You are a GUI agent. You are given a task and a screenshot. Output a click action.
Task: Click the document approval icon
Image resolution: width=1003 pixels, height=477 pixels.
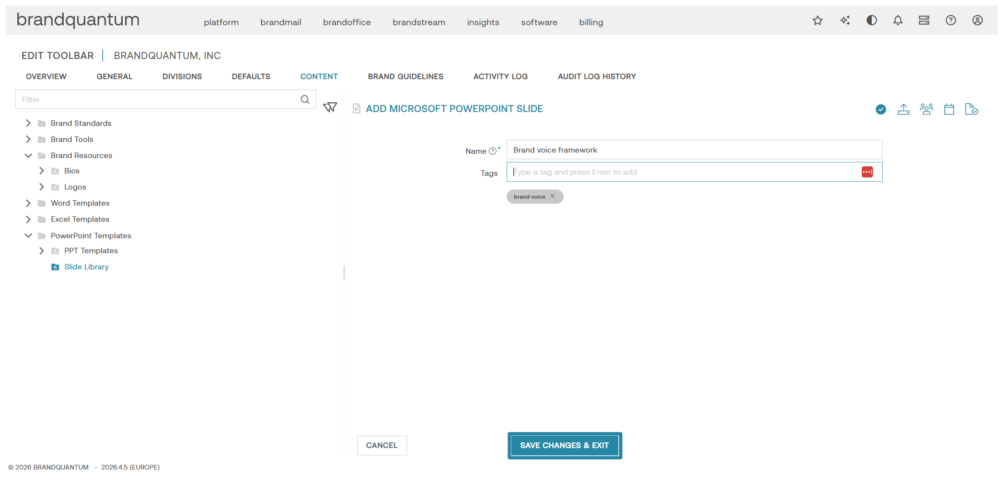pos(972,109)
